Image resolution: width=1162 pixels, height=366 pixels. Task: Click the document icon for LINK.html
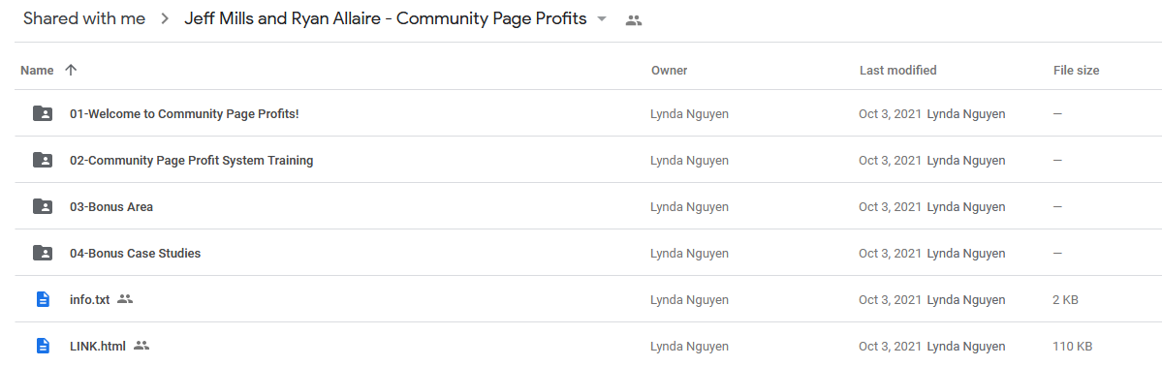point(43,346)
